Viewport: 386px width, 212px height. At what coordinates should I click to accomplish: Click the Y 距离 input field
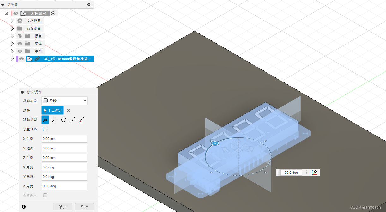tap(64, 148)
